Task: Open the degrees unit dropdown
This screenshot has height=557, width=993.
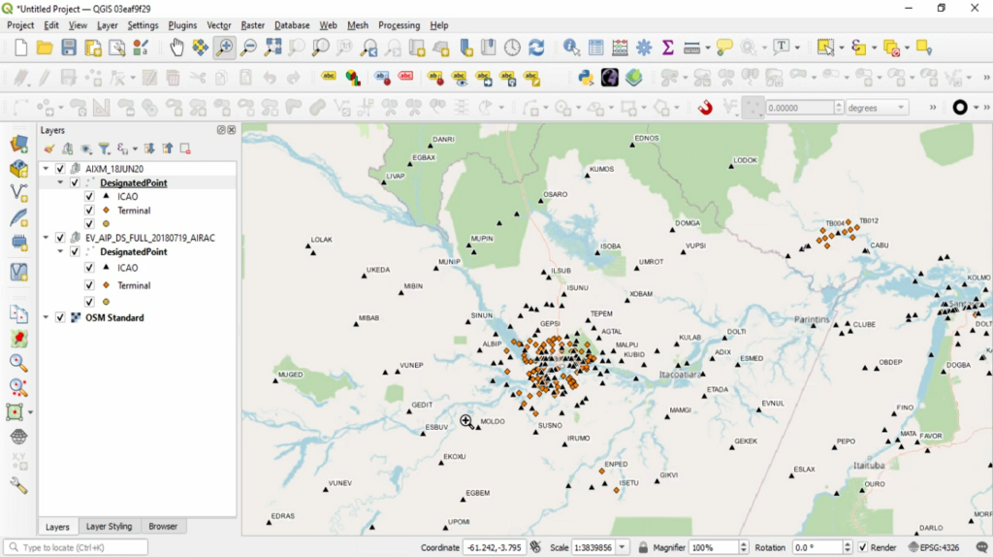Action: click(x=877, y=108)
